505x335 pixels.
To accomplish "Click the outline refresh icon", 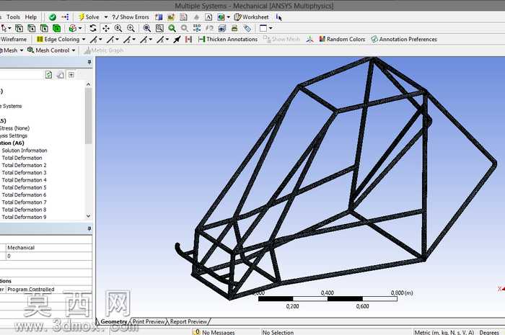I will tap(48, 75).
